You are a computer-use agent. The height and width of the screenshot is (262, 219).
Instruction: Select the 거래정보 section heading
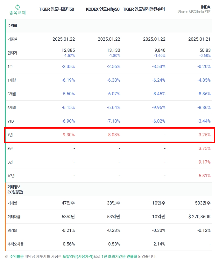15,190
